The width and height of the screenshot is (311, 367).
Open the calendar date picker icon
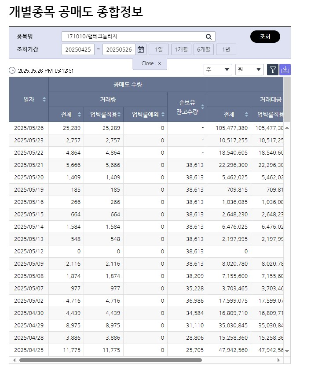[141, 49]
